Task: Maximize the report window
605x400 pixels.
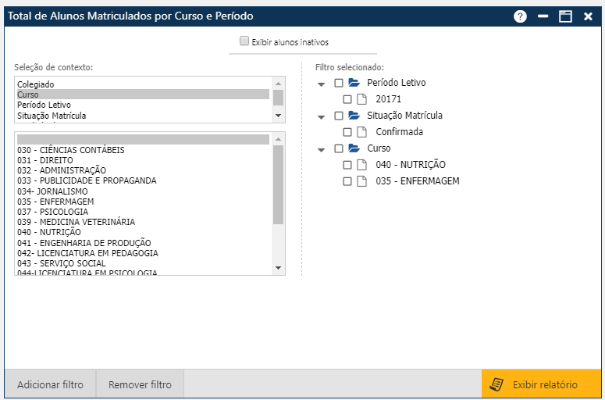Action: pos(565,16)
